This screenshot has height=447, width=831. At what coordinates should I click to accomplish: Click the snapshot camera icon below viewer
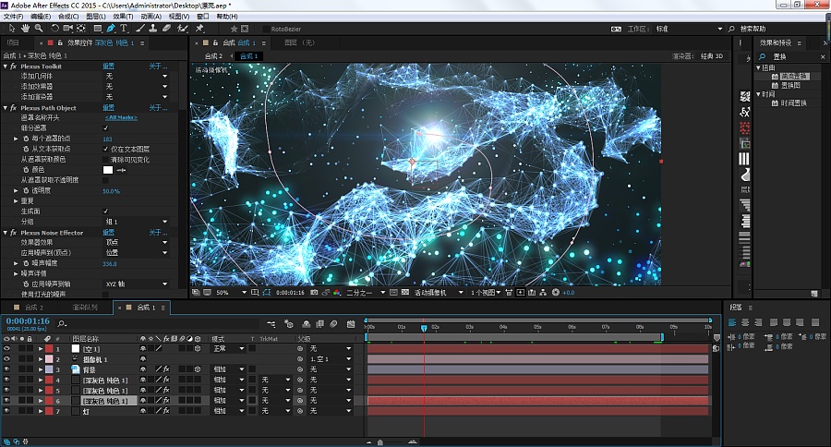pyautogui.click(x=314, y=292)
